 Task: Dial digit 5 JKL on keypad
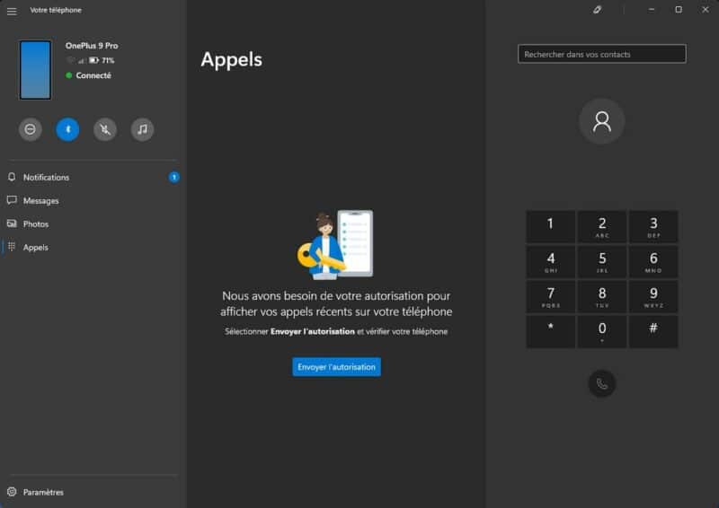(x=602, y=262)
